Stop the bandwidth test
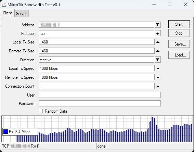 coord(179,33)
